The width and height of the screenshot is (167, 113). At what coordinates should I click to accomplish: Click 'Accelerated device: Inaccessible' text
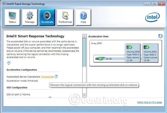pyautogui.click(x=23, y=77)
